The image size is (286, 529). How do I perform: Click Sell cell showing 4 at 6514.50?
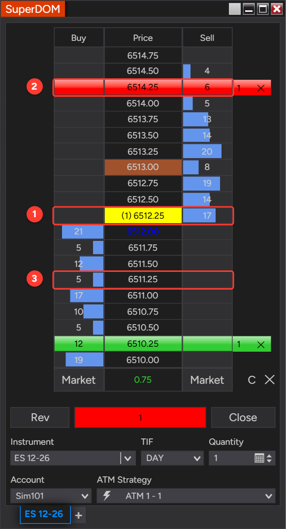tap(207, 71)
